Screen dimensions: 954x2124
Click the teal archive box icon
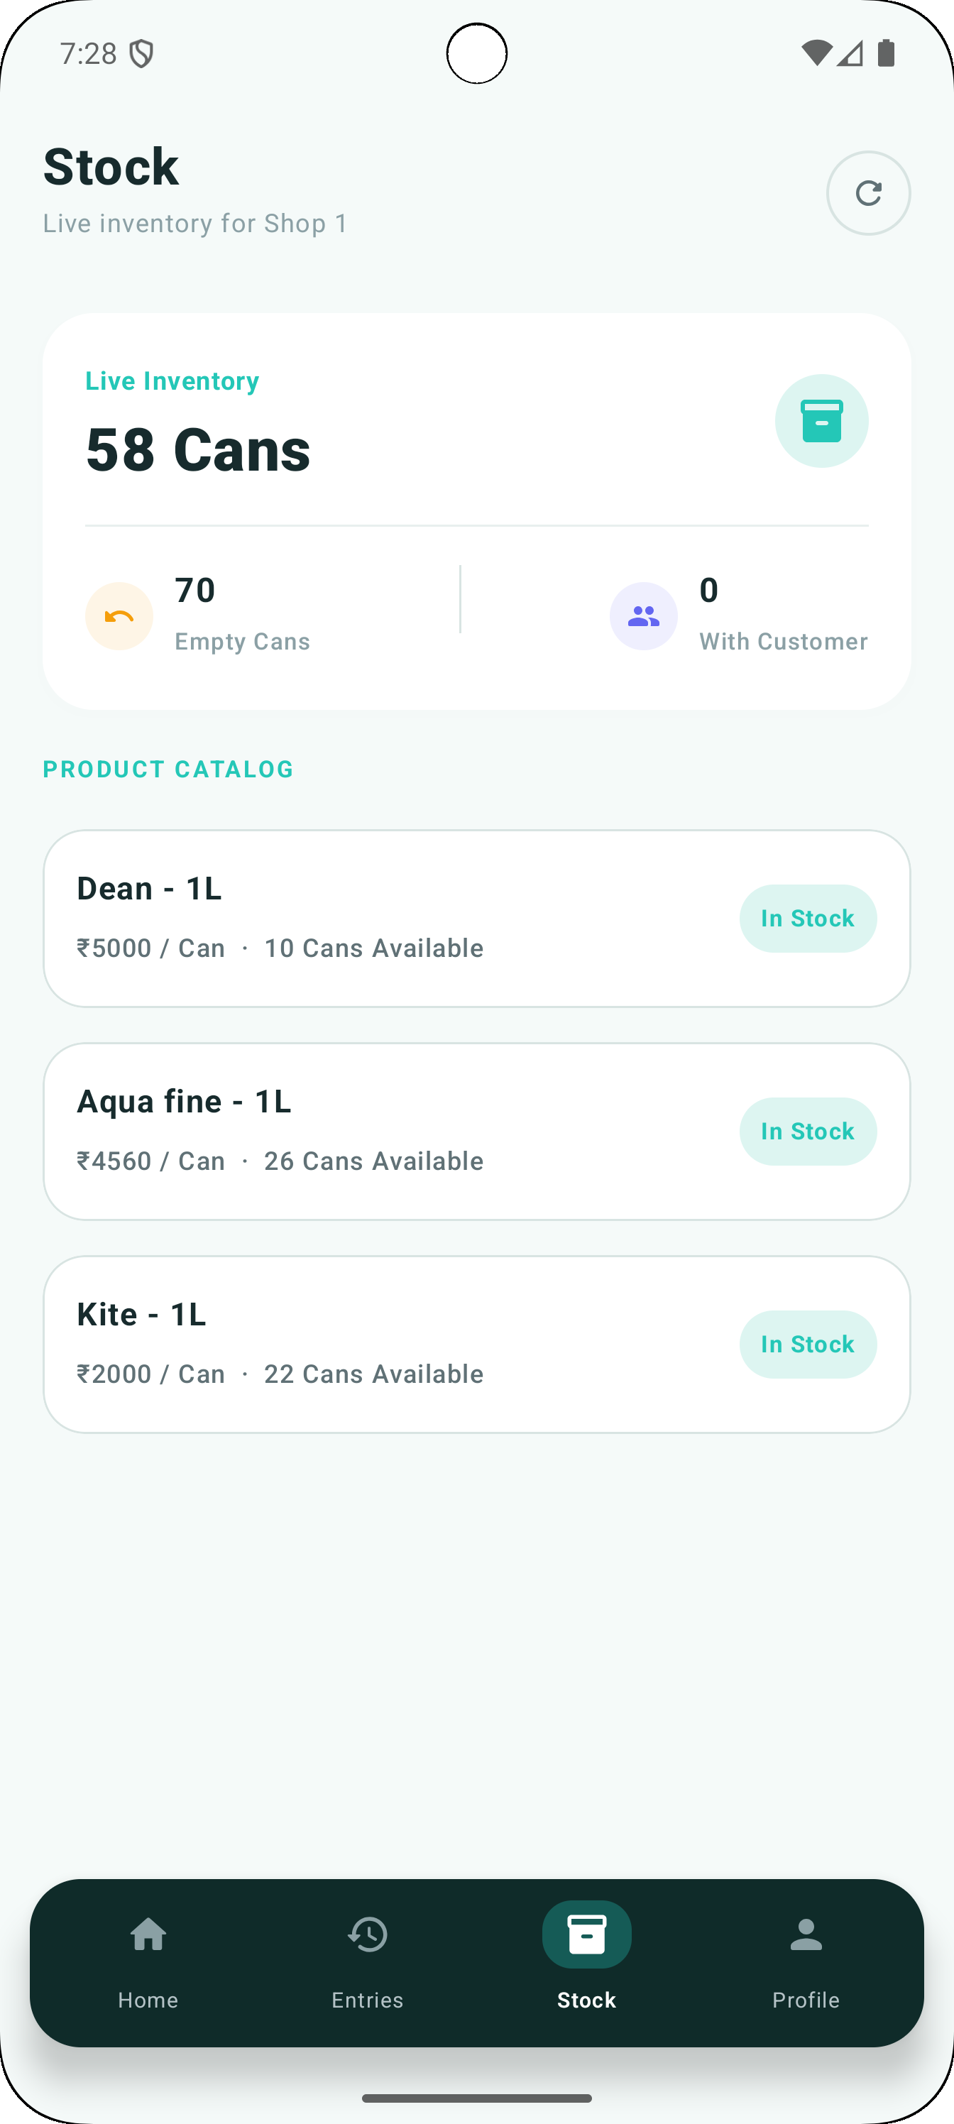[821, 422]
